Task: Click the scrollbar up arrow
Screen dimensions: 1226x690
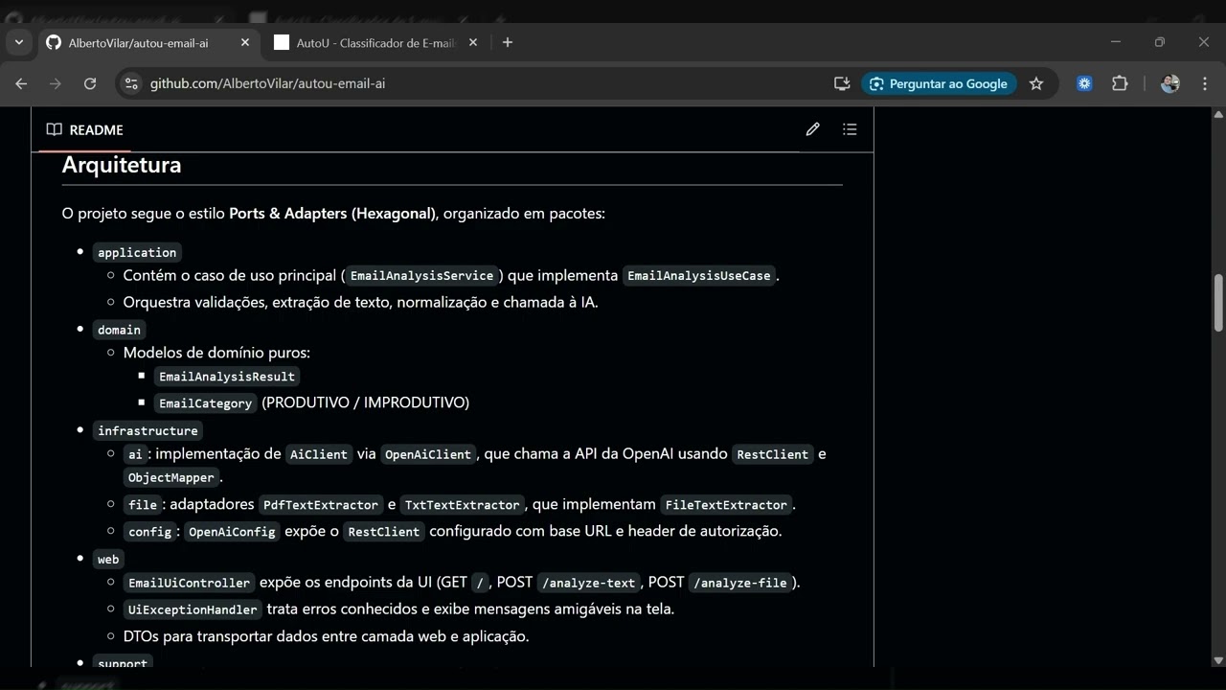Action: [1218, 114]
